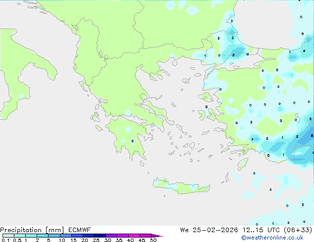Image resolution: width=314 pixels, height=242 pixels.
Task: Click the '0.1' legend scale label
Action: [5, 240]
